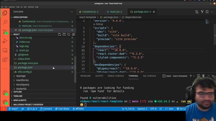
Task: Expand the recoilquery folder
Action: (x=23, y=84)
